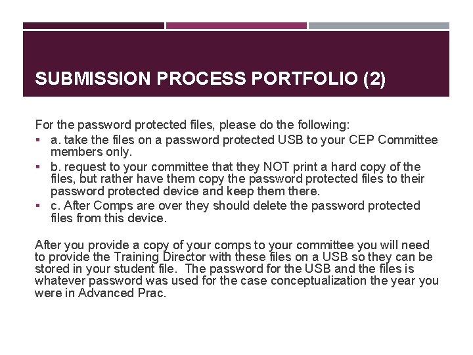
Task: Click "files from this device." in item c
Action: click(109, 218)
